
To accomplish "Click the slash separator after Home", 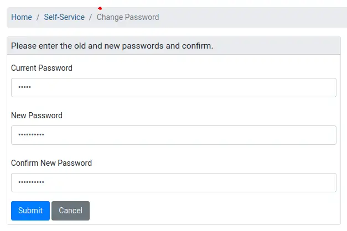I will [38, 17].
